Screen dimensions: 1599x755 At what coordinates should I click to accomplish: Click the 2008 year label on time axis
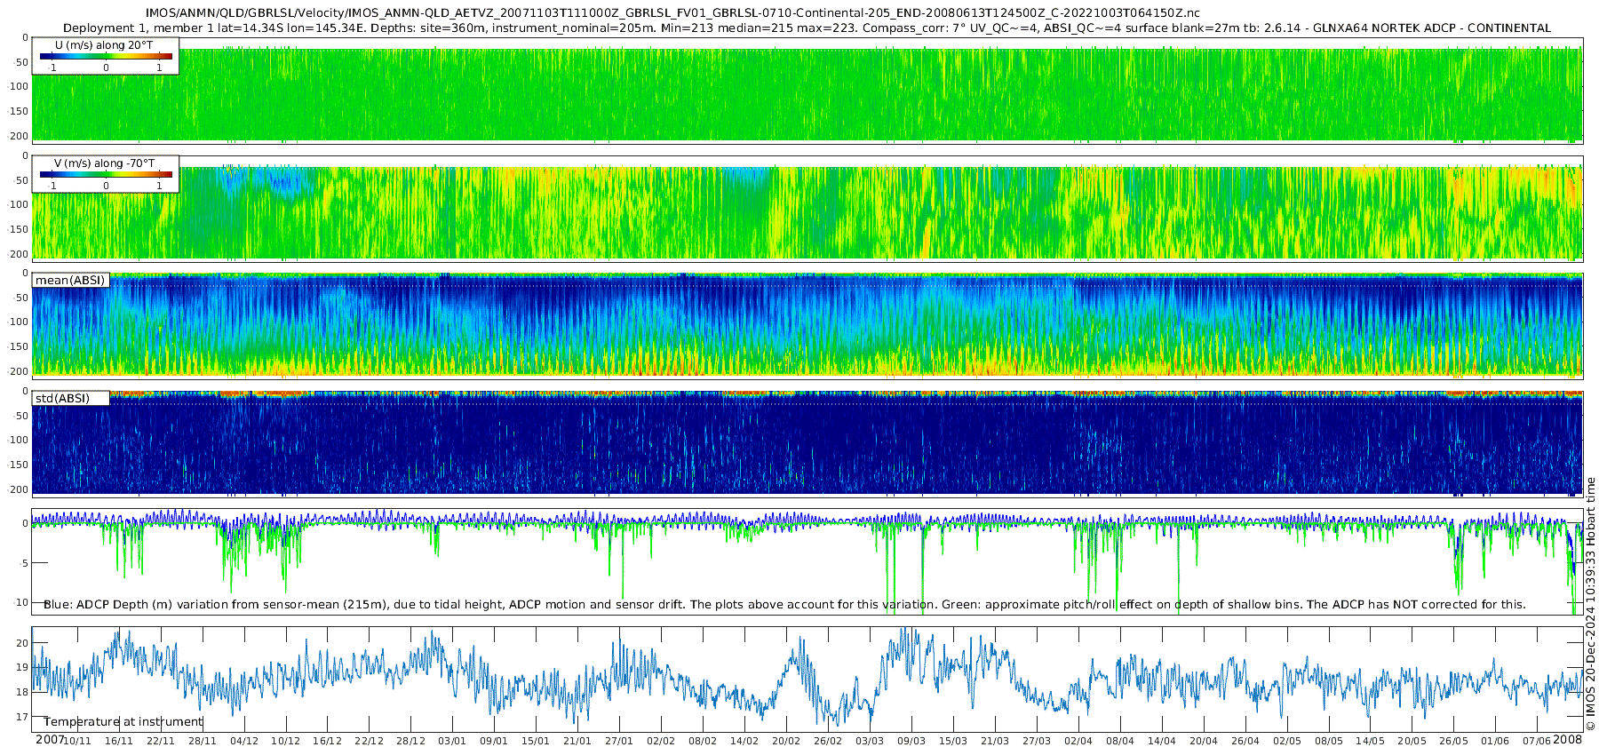[1567, 740]
